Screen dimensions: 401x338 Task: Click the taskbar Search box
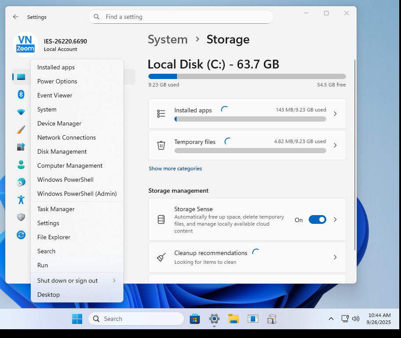point(136,319)
